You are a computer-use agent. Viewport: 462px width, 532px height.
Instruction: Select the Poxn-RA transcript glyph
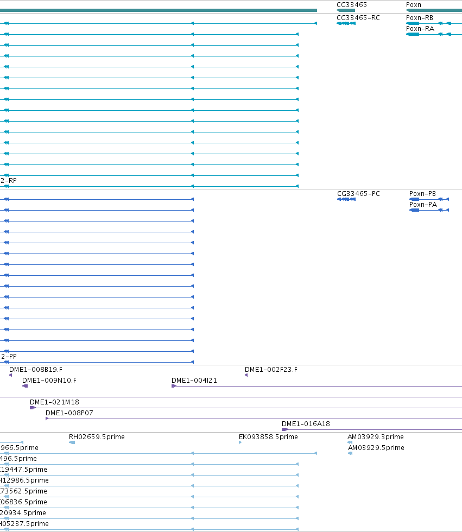(434, 34)
